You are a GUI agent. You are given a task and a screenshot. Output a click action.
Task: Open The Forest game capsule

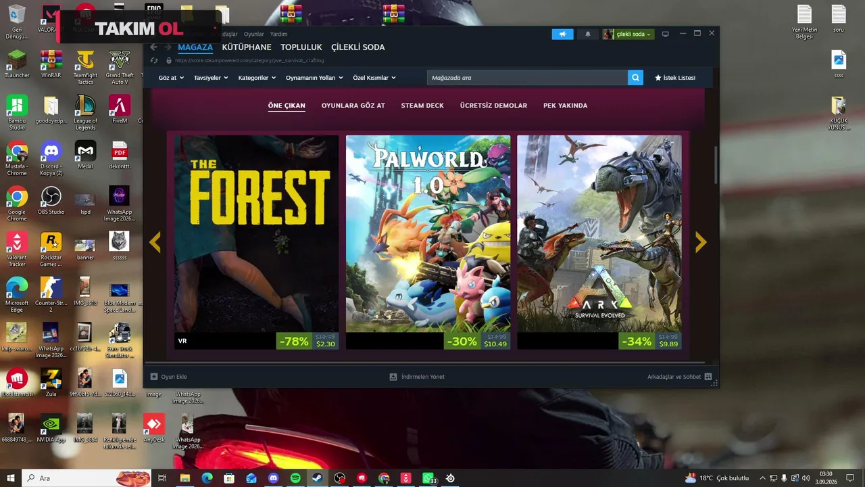(257, 242)
